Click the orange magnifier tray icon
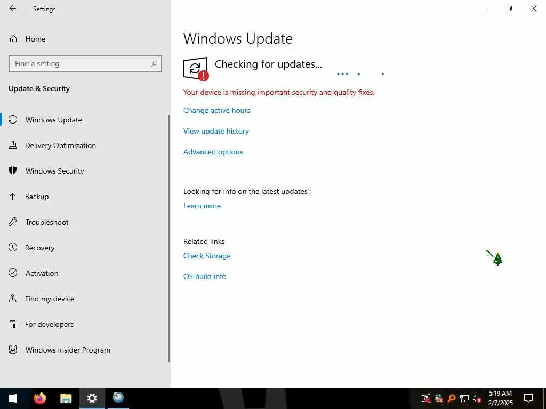Viewport: 546px width, 409px height. pos(451,398)
